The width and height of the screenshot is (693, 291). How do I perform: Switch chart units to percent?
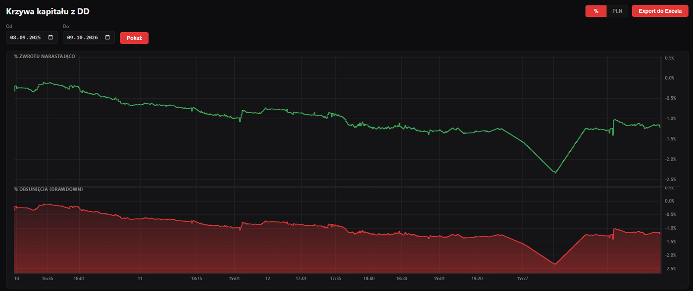tap(596, 11)
